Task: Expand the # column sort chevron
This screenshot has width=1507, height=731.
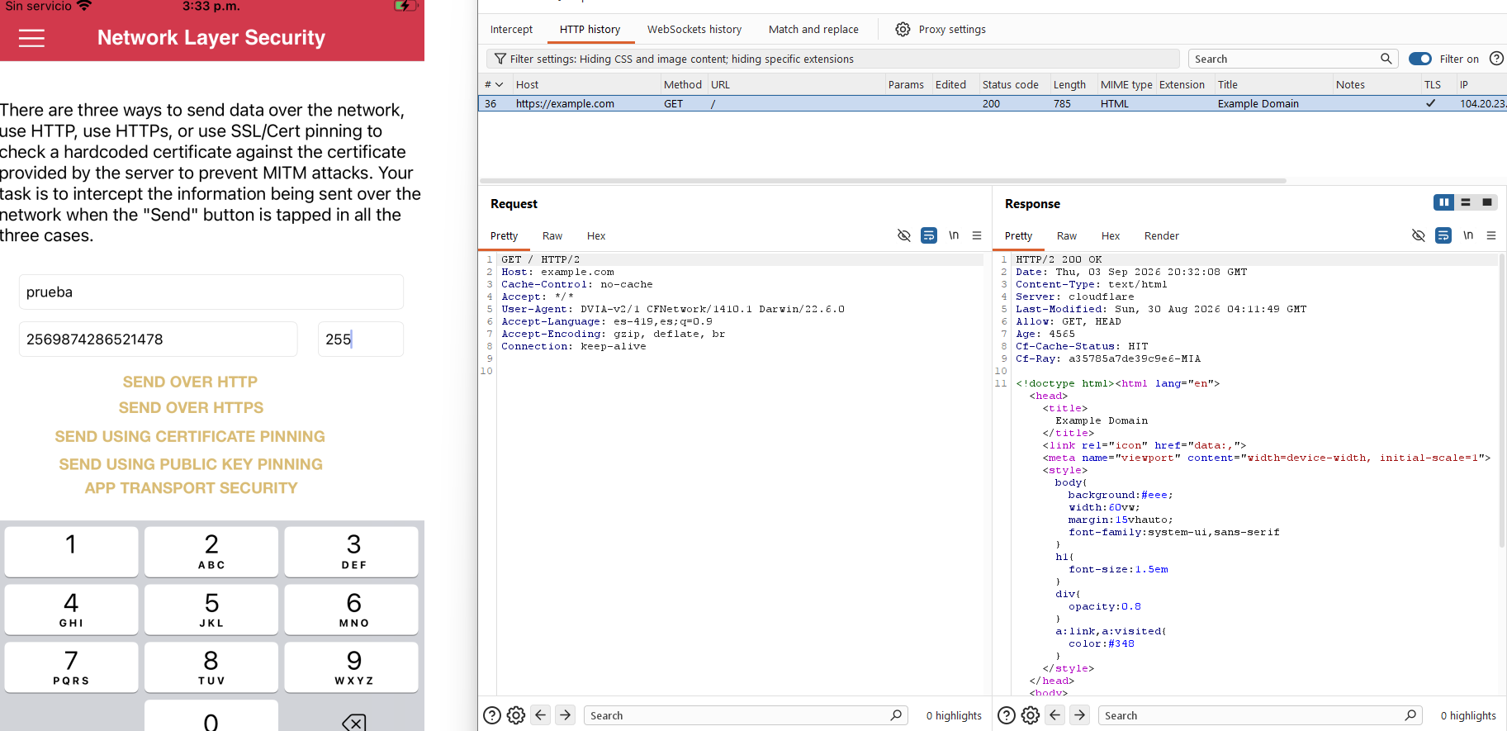Action: pos(499,84)
